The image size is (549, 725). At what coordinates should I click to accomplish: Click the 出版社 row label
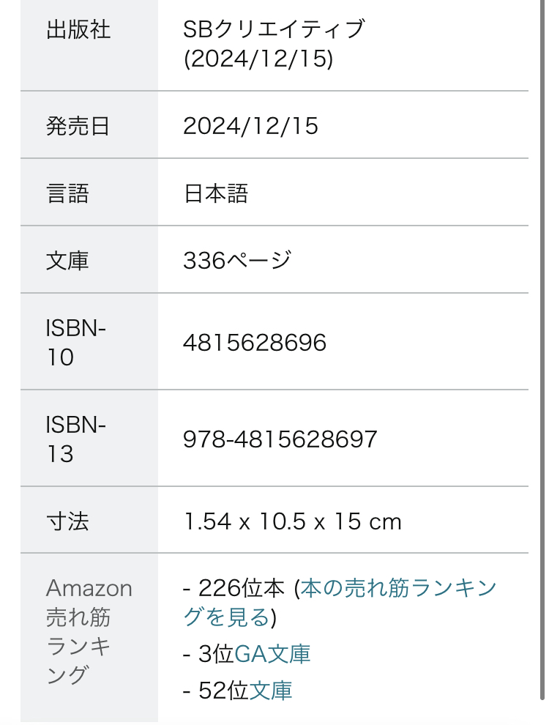click(x=78, y=30)
